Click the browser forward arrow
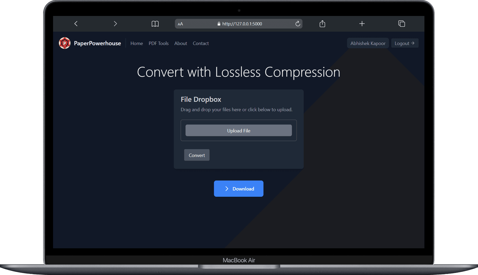478x275 pixels. 115,24
